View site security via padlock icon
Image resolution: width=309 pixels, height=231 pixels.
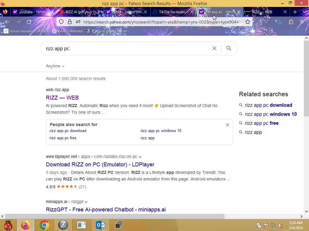pos(70,22)
